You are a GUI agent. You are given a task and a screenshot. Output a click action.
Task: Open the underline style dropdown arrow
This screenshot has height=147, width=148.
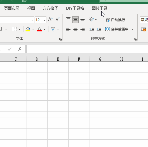[6, 29]
